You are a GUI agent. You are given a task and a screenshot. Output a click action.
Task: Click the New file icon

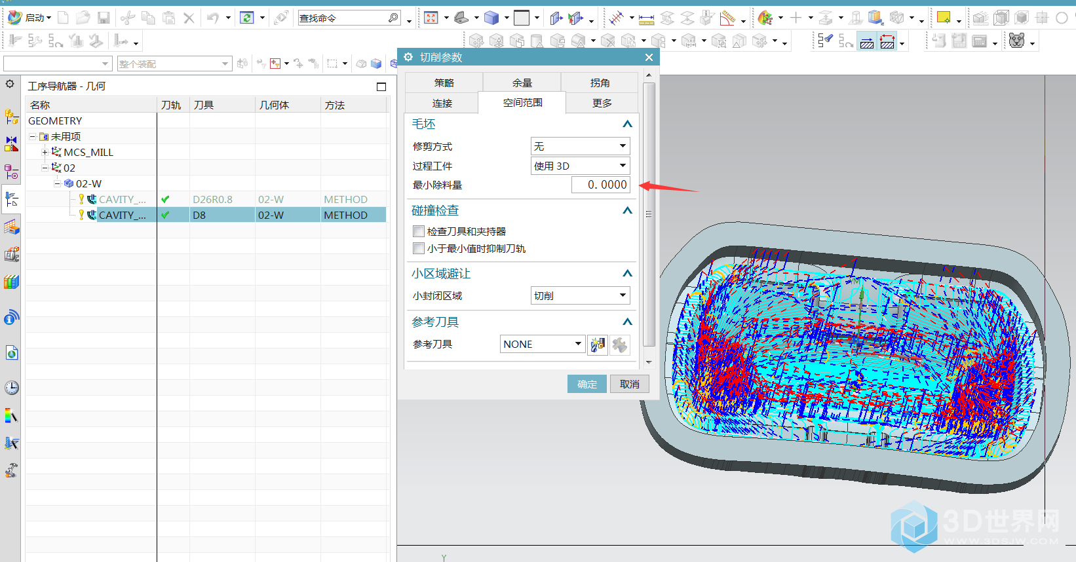(x=63, y=18)
